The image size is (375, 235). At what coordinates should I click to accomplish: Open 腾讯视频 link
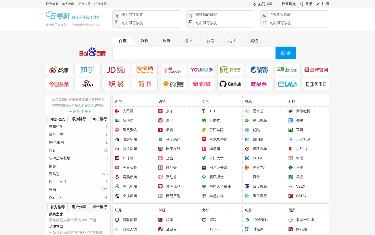[260, 120]
